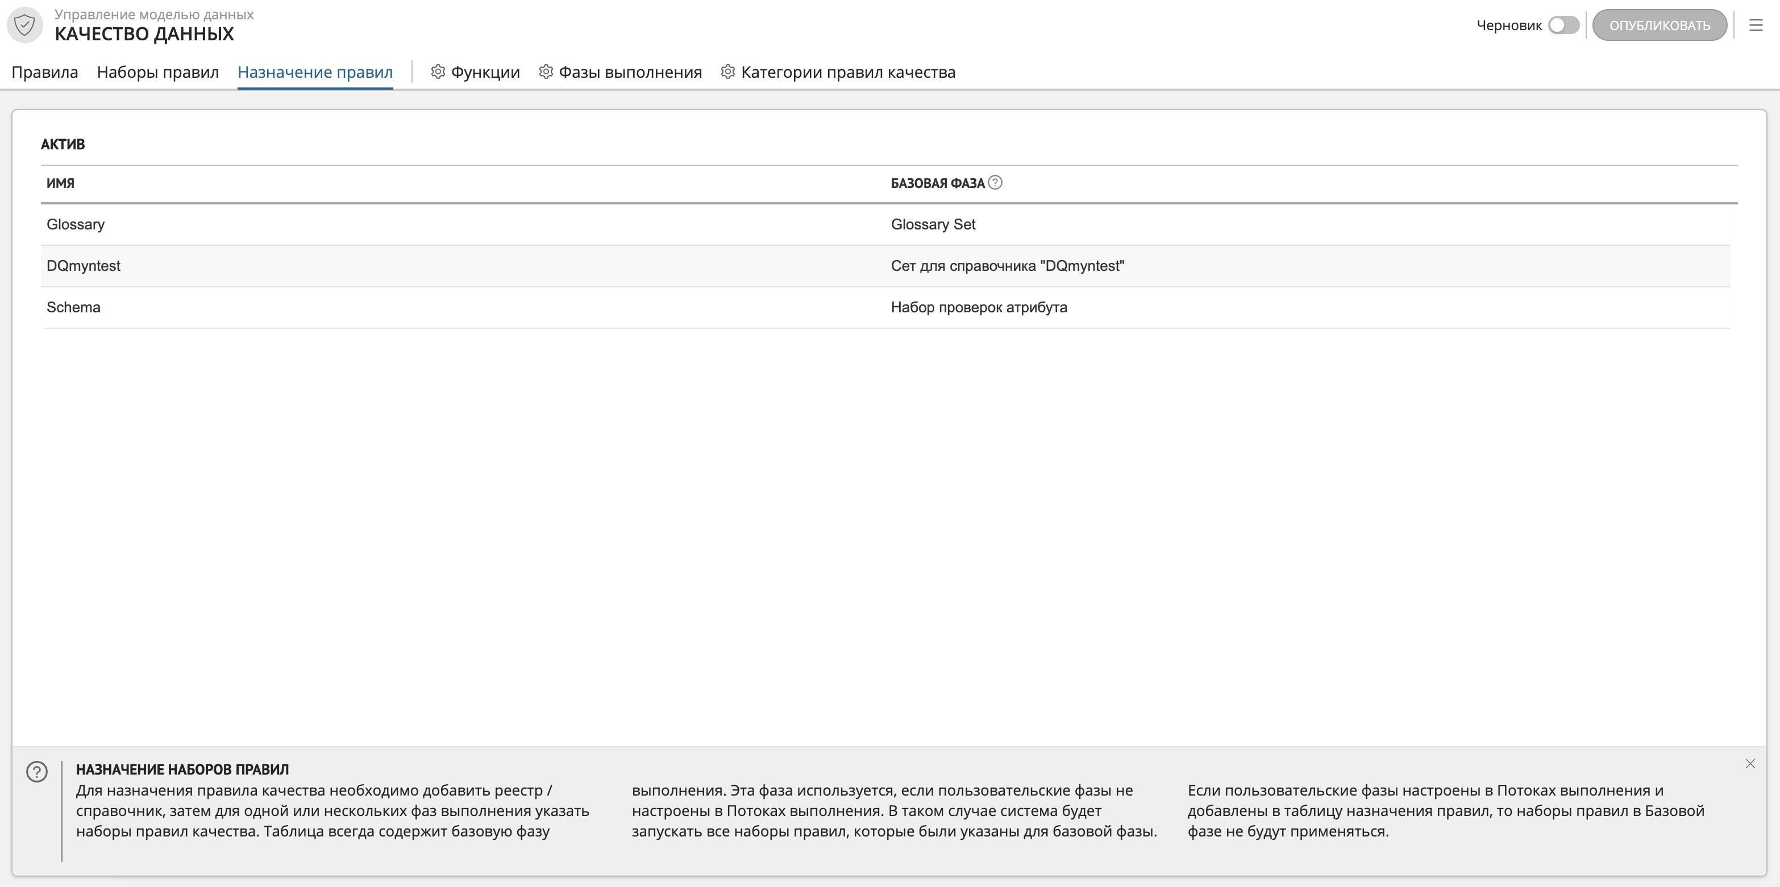This screenshot has height=887, width=1780.
Task: Click Набор проверок атрибута cell
Action: [979, 307]
